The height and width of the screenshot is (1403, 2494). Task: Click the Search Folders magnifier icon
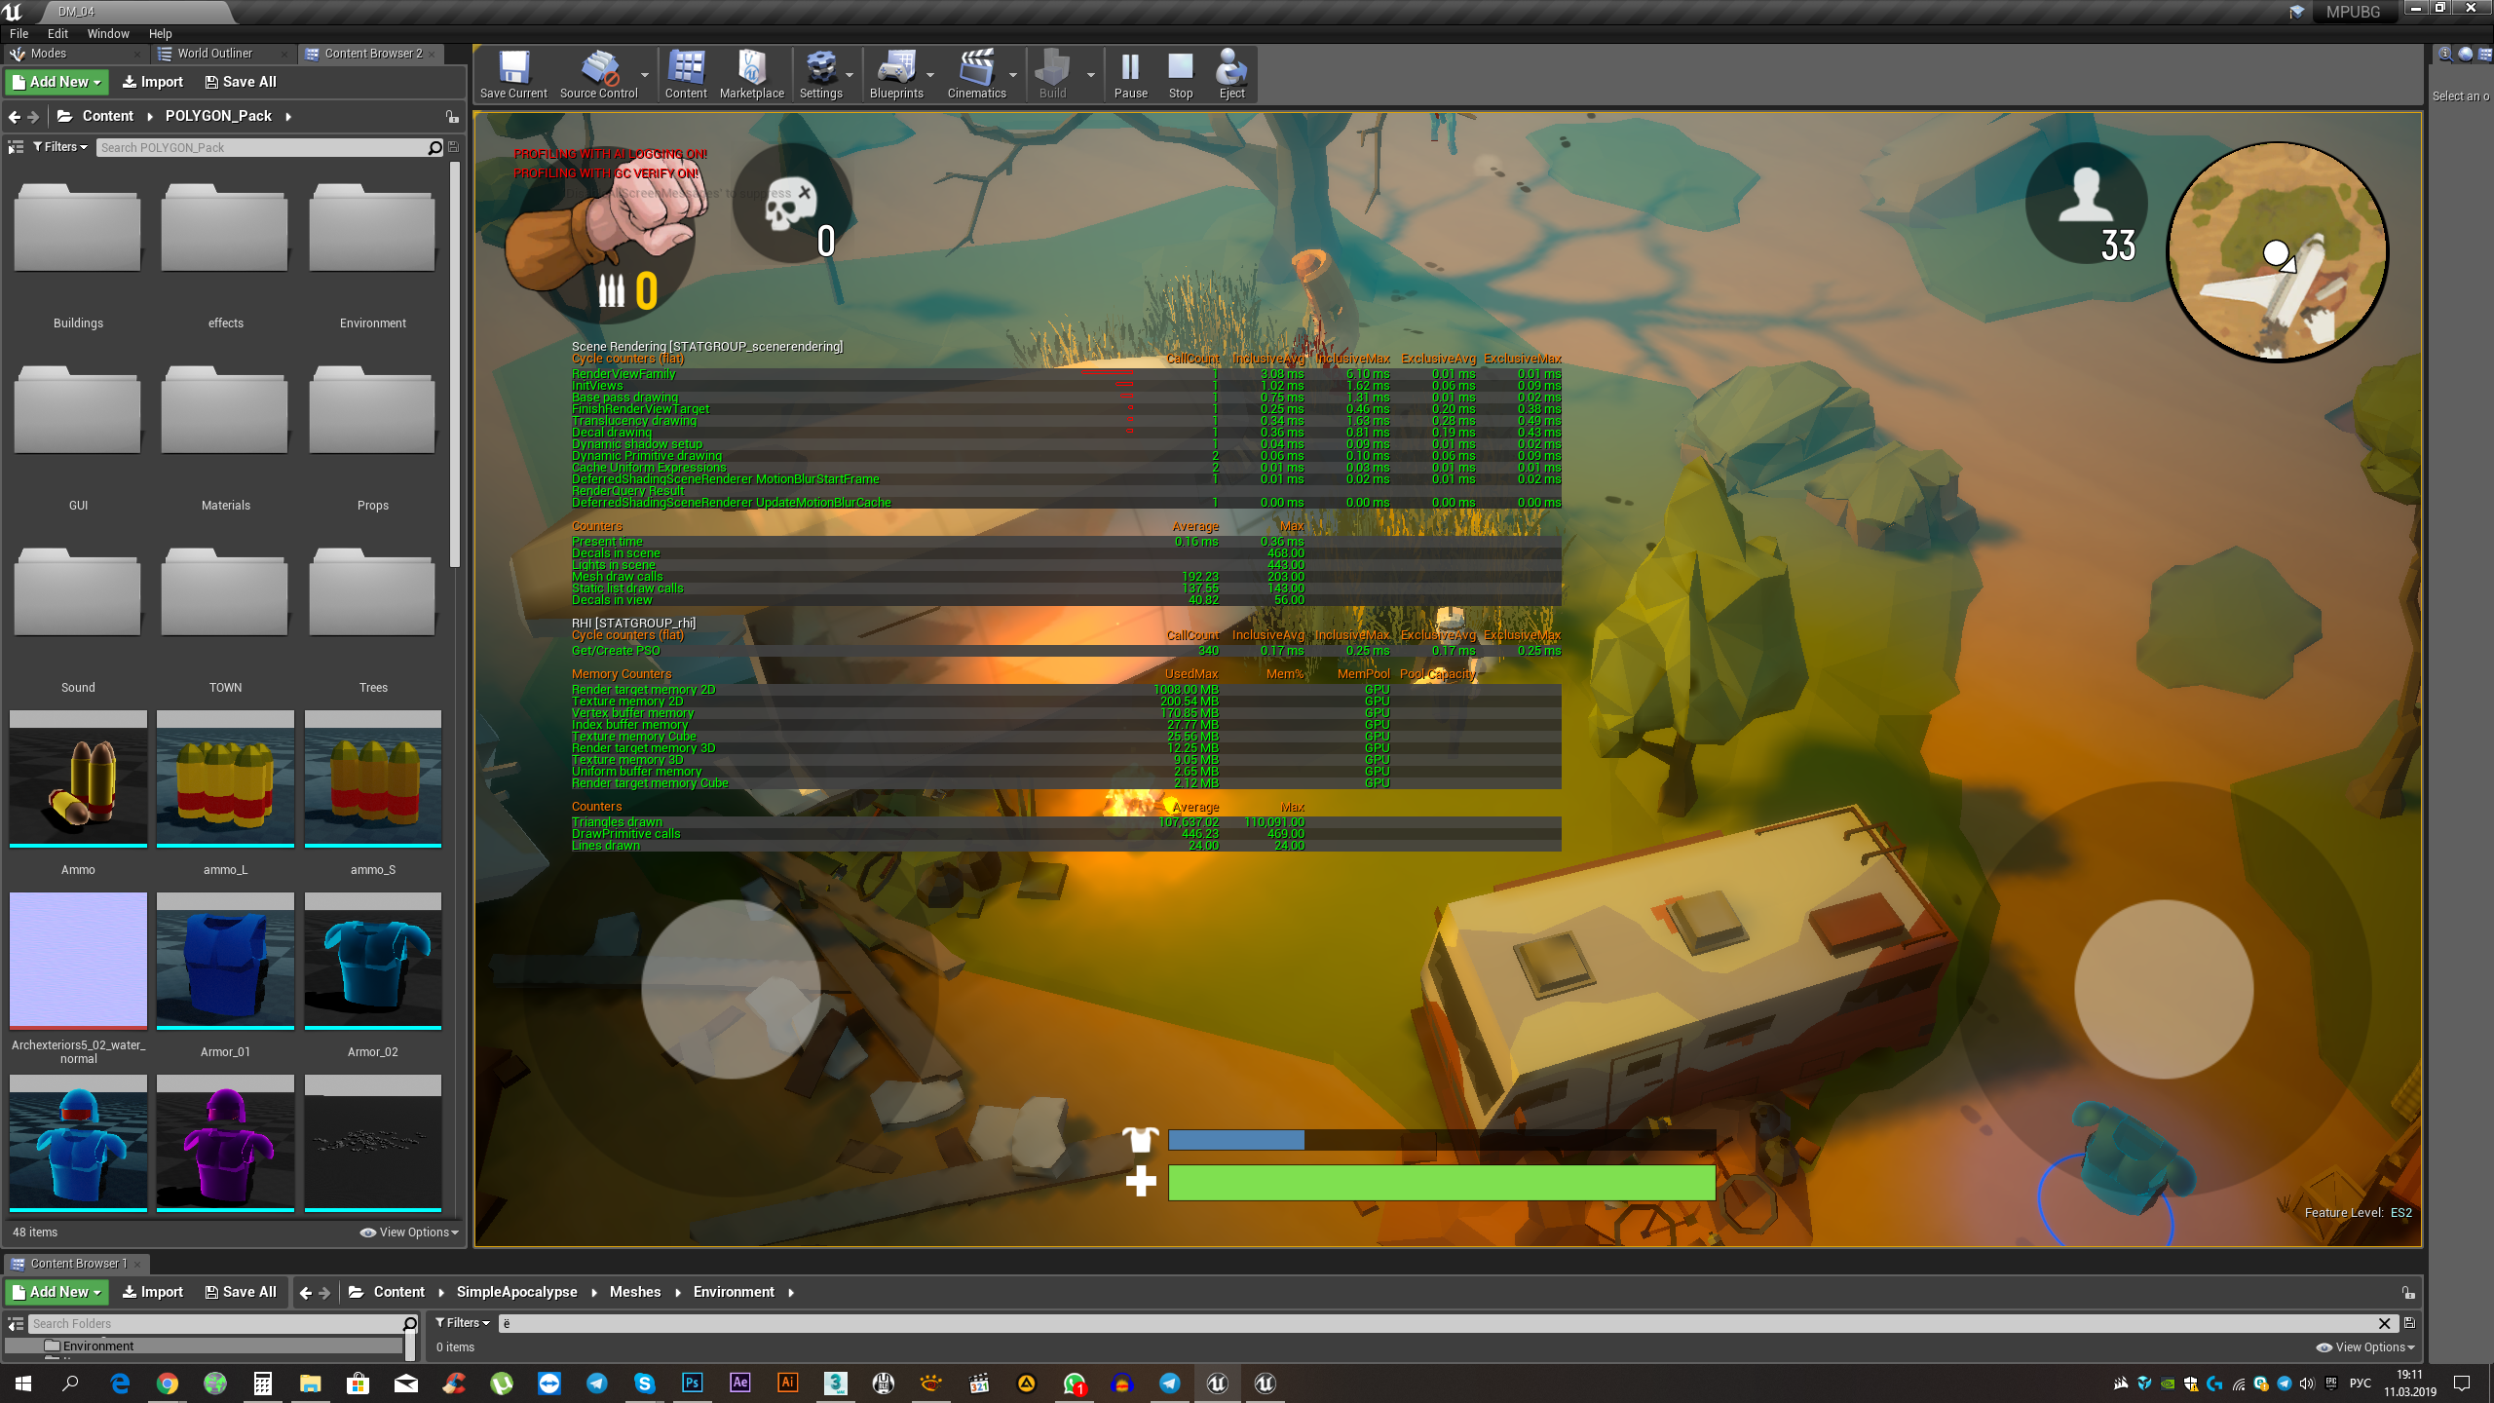point(410,1323)
